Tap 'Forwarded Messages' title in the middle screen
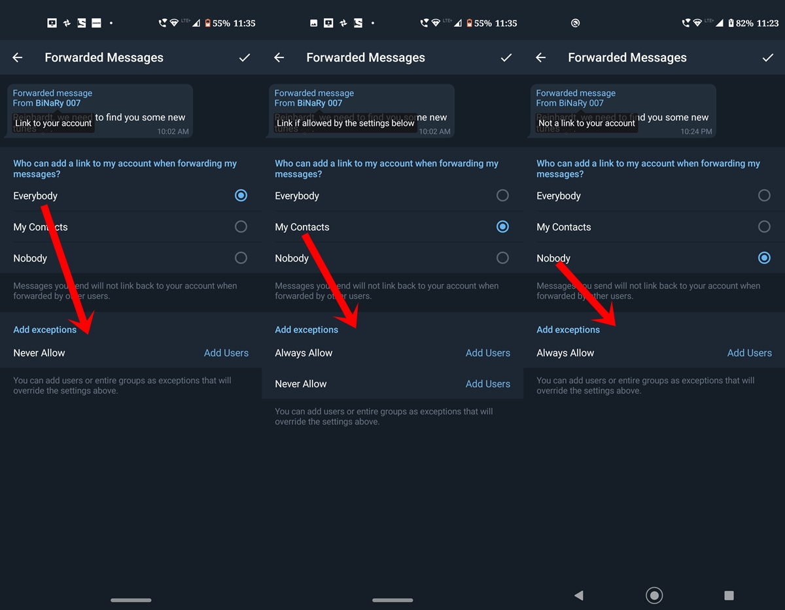 366,58
